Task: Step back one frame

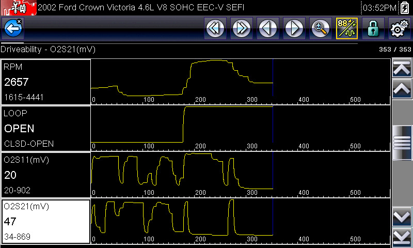Action: click(x=267, y=29)
